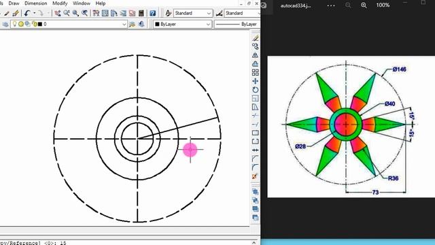Select the Copy Object tool
The width and height of the screenshot is (435, 245).
(256, 46)
